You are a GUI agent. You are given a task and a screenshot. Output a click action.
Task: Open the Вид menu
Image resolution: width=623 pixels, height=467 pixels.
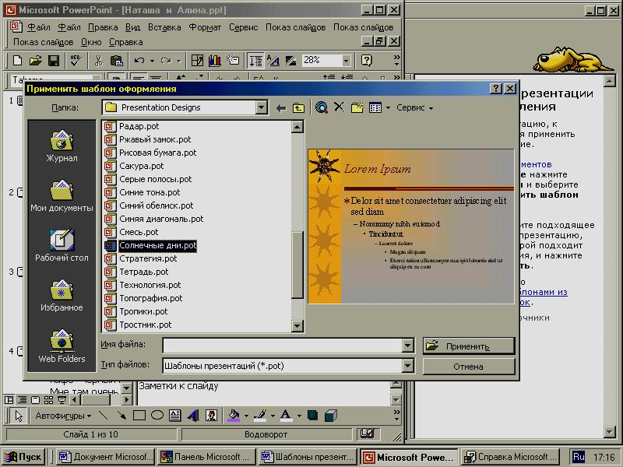pos(132,27)
